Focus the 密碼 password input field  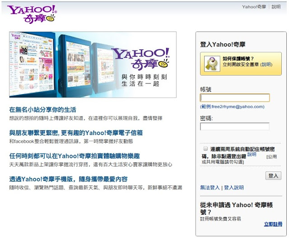(x=235, y=126)
